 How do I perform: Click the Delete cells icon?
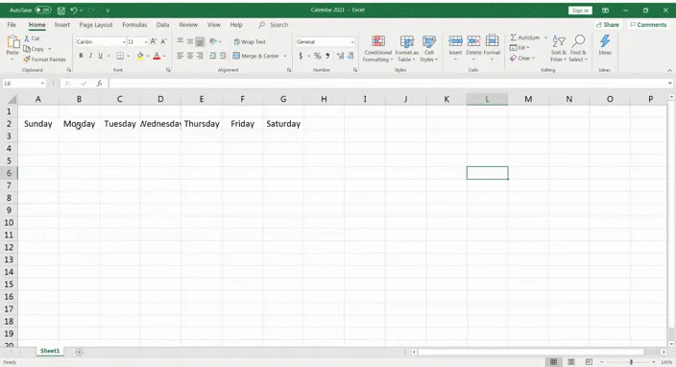(473, 41)
